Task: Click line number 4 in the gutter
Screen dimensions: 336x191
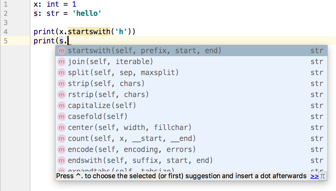Action: tap(6, 31)
